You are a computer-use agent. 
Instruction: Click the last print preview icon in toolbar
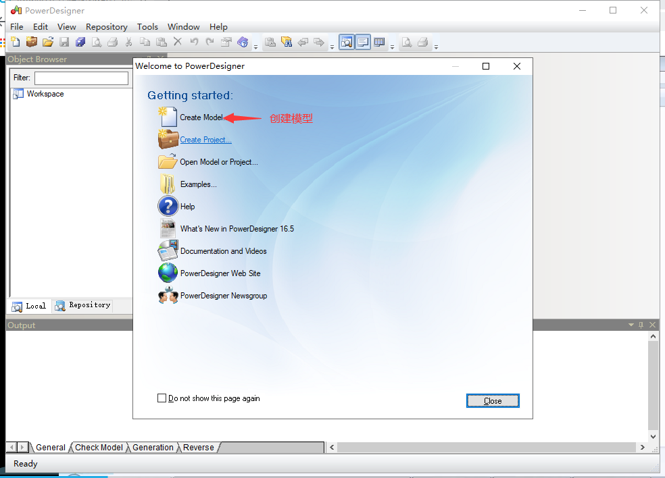[x=407, y=42]
